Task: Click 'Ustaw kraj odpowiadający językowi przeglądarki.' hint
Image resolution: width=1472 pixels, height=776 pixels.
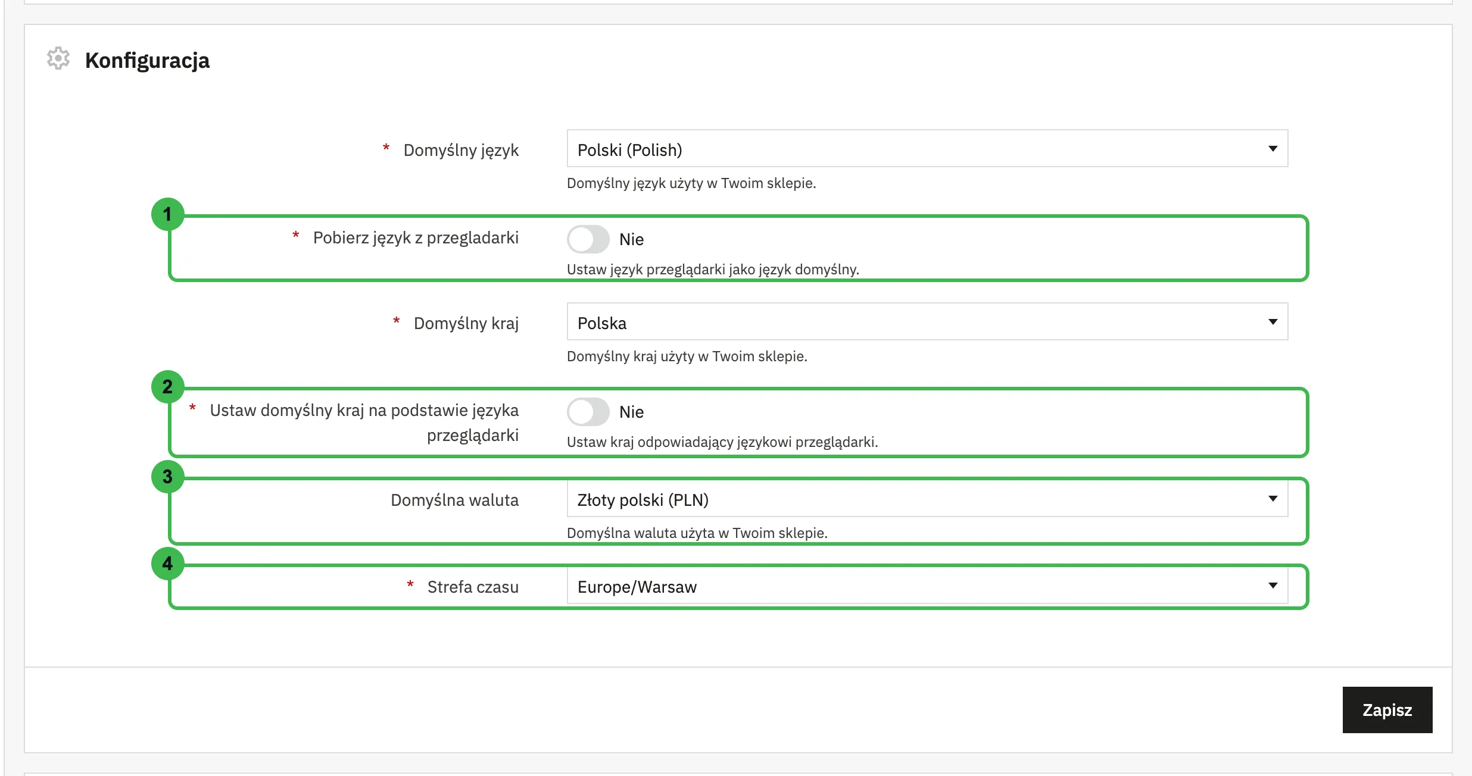Action: point(722,442)
